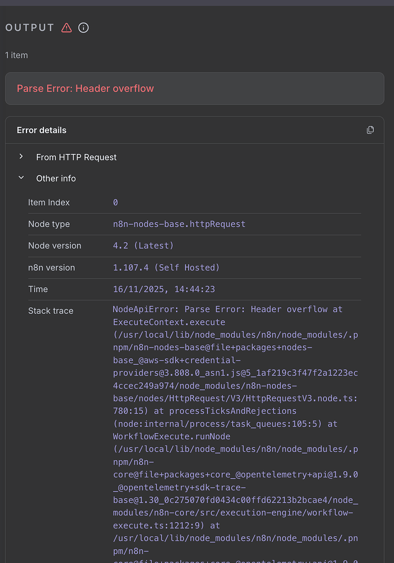
Task: Click the Other info section label
Action: tap(56, 179)
